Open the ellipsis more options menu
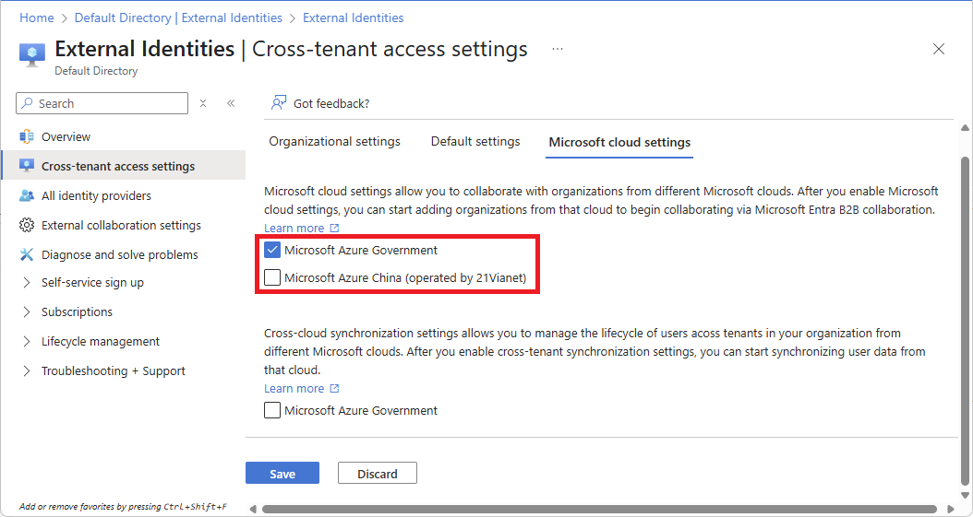Screen dimensions: 973x517 pyautogui.click(x=558, y=49)
